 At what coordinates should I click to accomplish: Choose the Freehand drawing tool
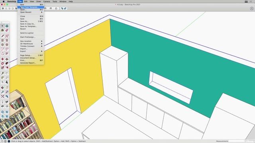(x=7, y=36)
